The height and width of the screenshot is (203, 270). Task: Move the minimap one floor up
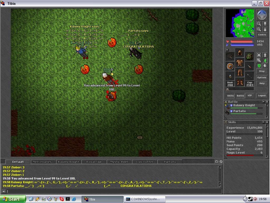coord(265,24)
